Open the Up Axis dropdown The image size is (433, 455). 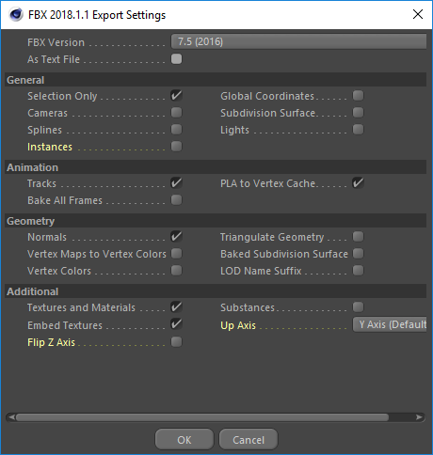[390, 324]
